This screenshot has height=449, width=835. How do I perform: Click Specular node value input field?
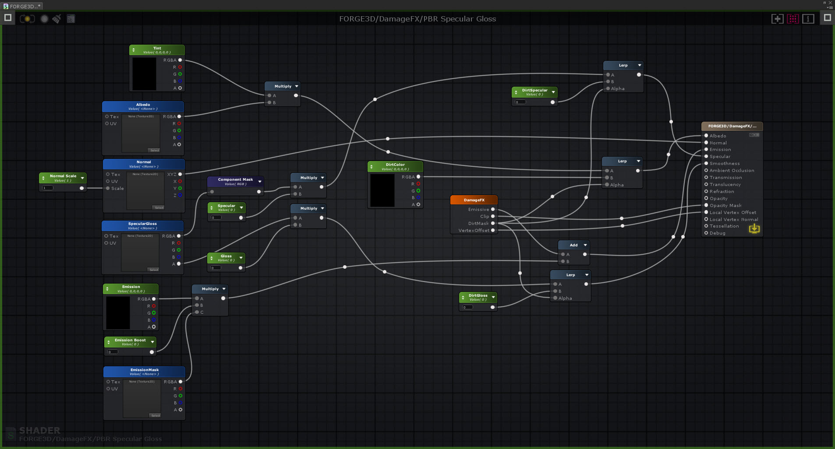click(216, 217)
